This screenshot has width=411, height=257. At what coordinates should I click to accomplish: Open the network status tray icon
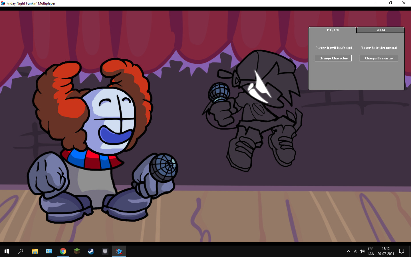click(356, 251)
